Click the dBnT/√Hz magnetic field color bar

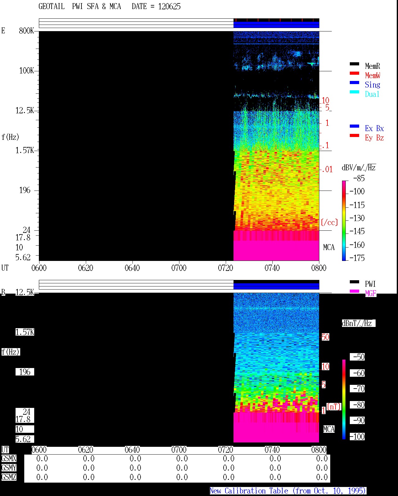click(x=344, y=399)
